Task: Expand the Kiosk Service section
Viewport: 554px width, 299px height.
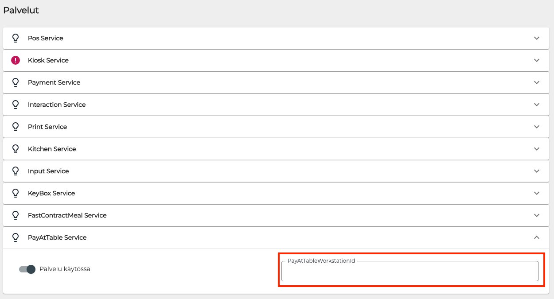Action: coord(537,60)
